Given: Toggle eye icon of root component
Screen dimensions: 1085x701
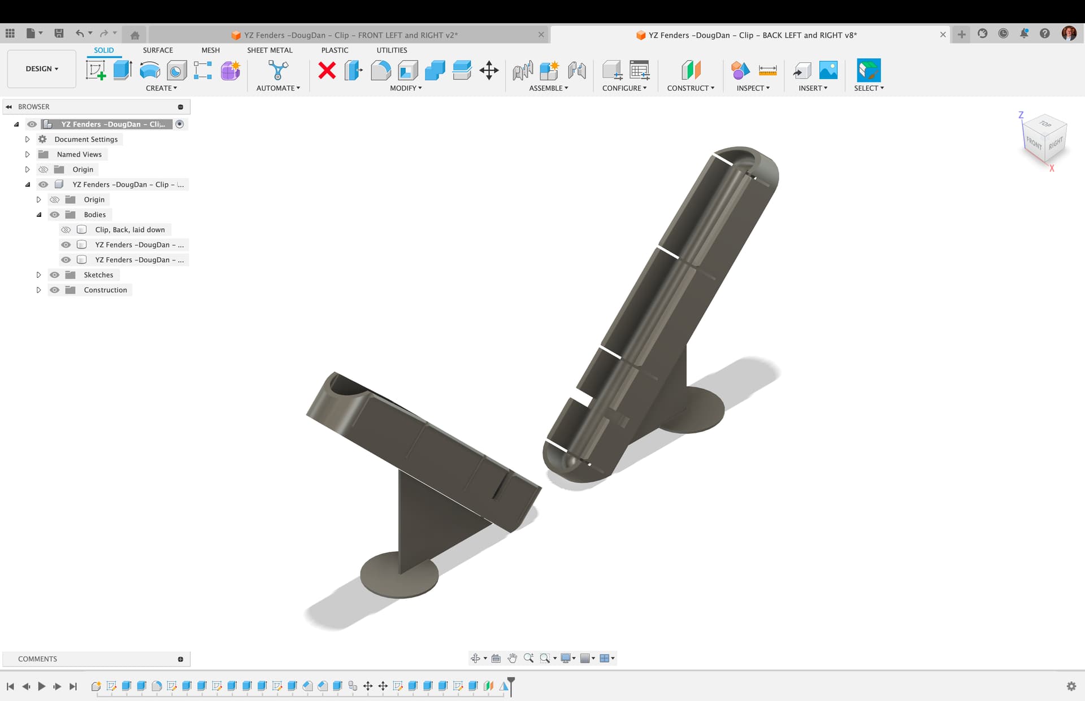Looking at the screenshot, I should (32, 124).
